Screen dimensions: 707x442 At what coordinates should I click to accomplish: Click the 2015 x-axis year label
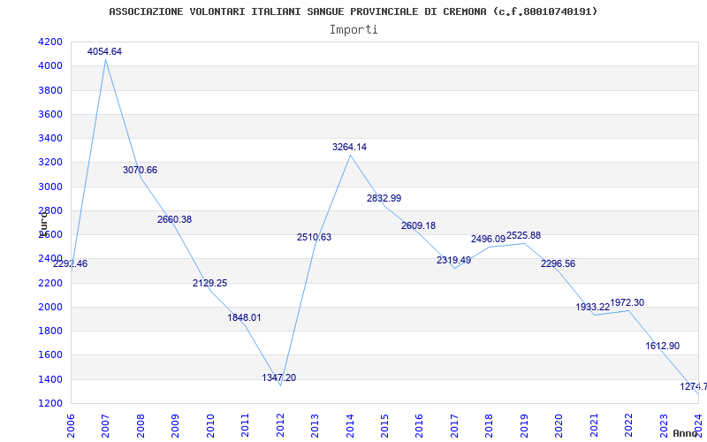384,425
